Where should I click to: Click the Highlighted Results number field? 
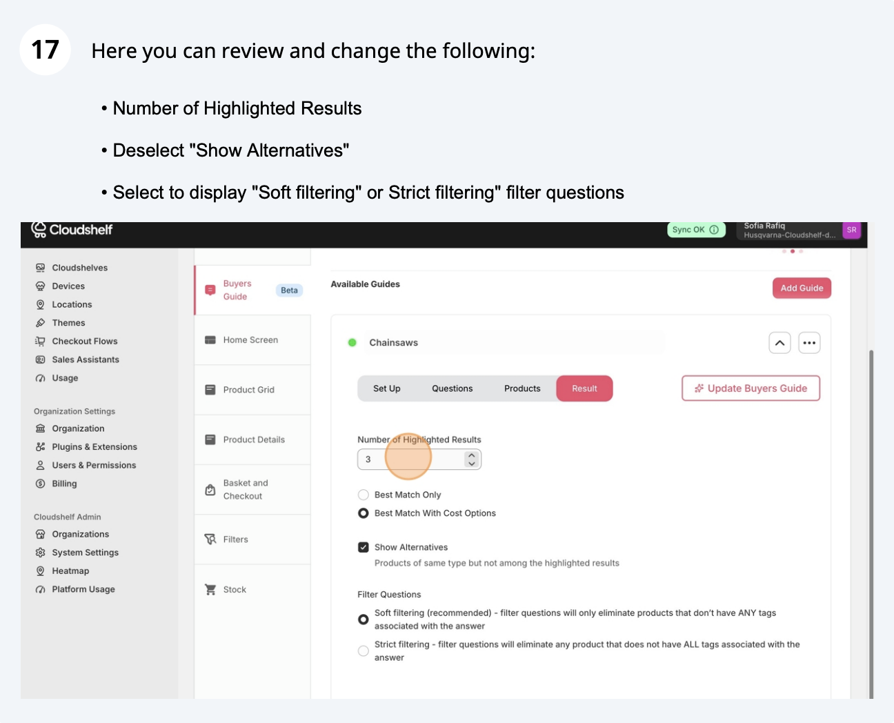(410, 459)
